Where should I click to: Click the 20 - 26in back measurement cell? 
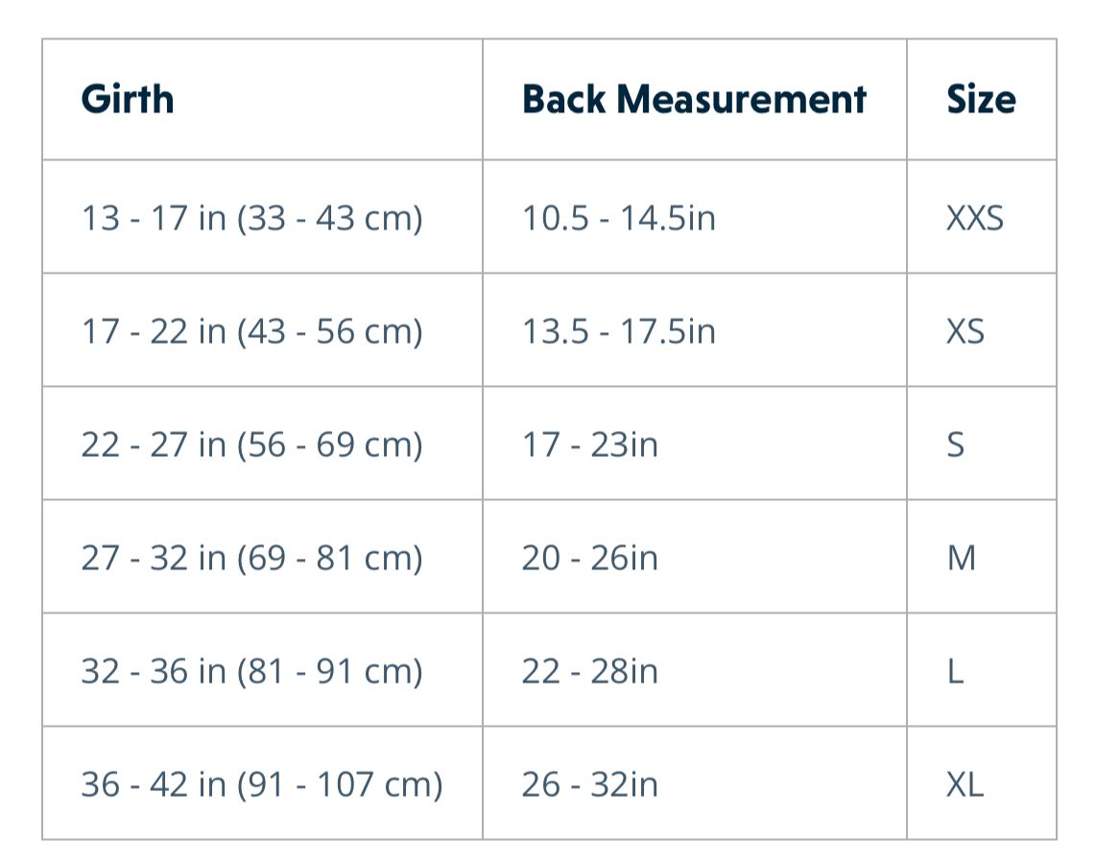click(590, 558)
